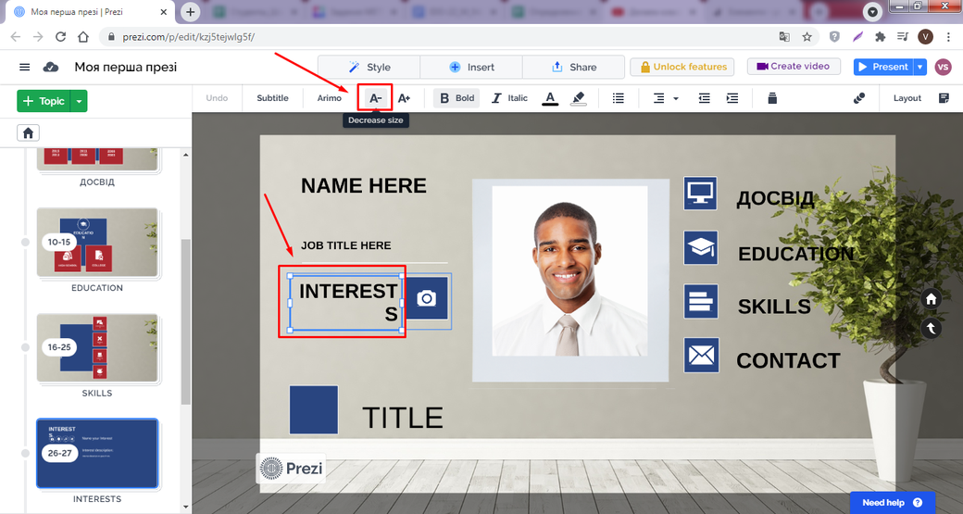The width and height of the screenshot is (963, 514).
Task: Go to browser home page
Action: [x=83, y=37]
